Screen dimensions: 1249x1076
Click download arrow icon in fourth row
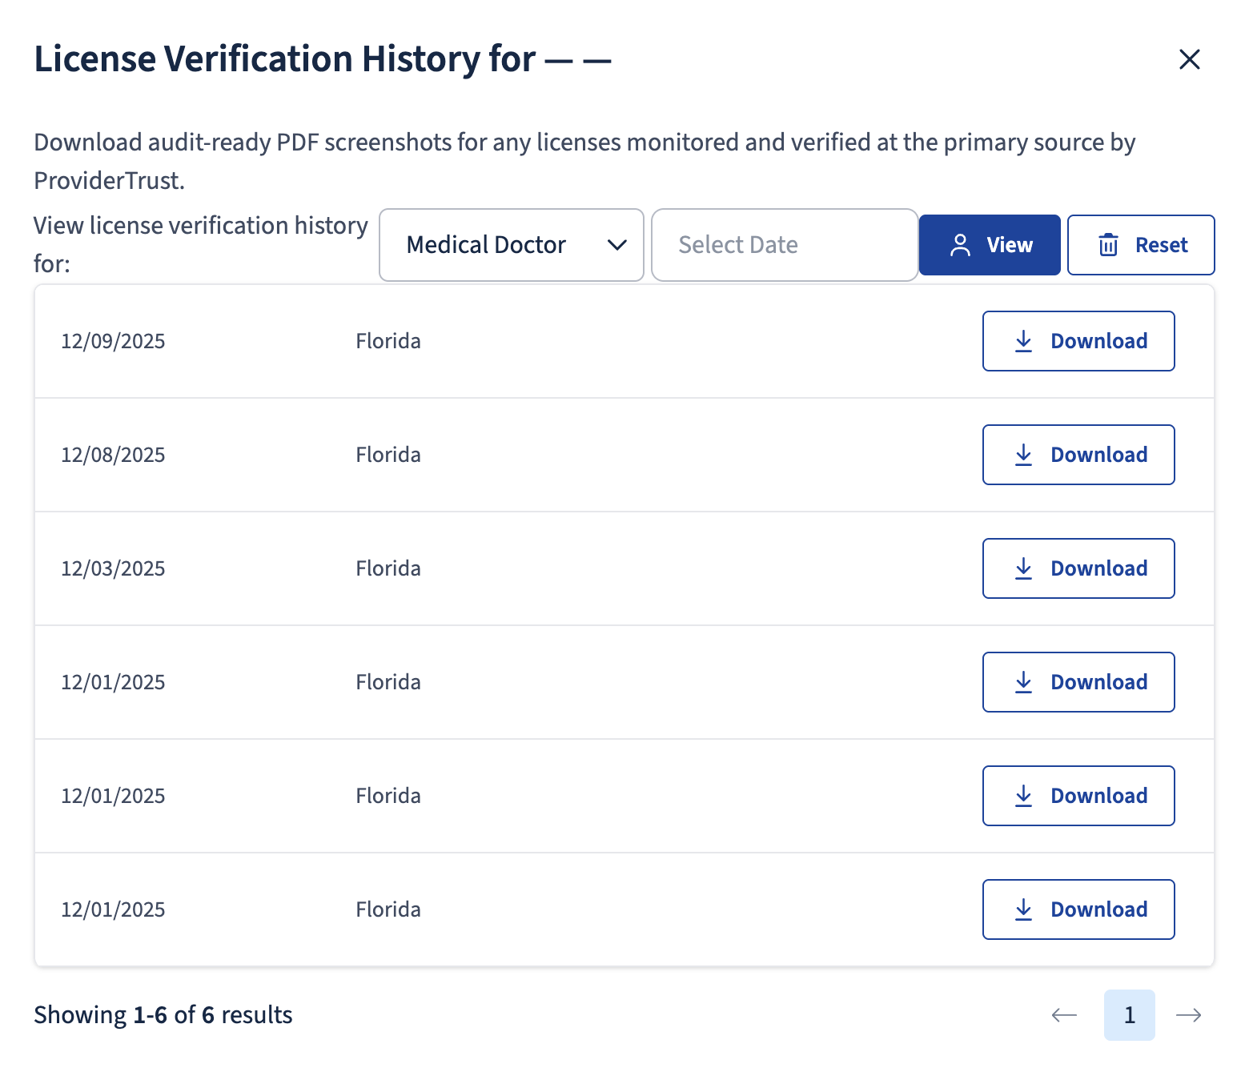1023,682
